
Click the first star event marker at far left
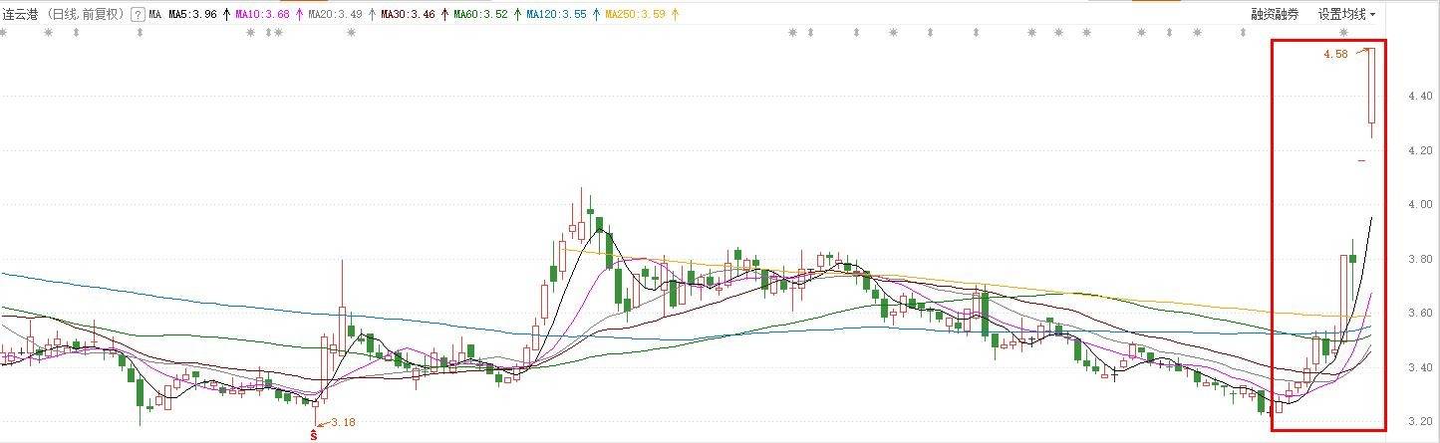click(x=5, y=33)
